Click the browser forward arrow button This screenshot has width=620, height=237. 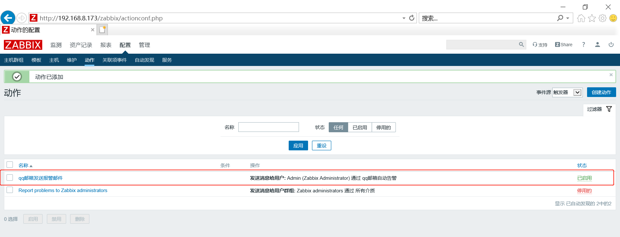[x=22, y=18]
